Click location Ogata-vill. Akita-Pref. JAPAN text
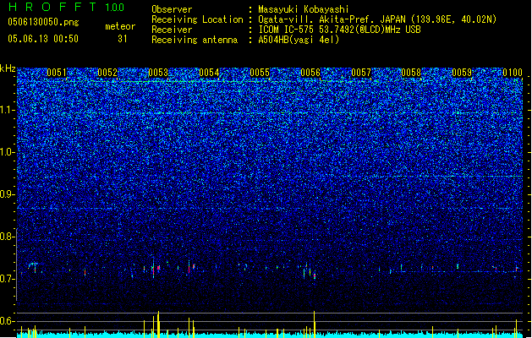 point(377,19)
